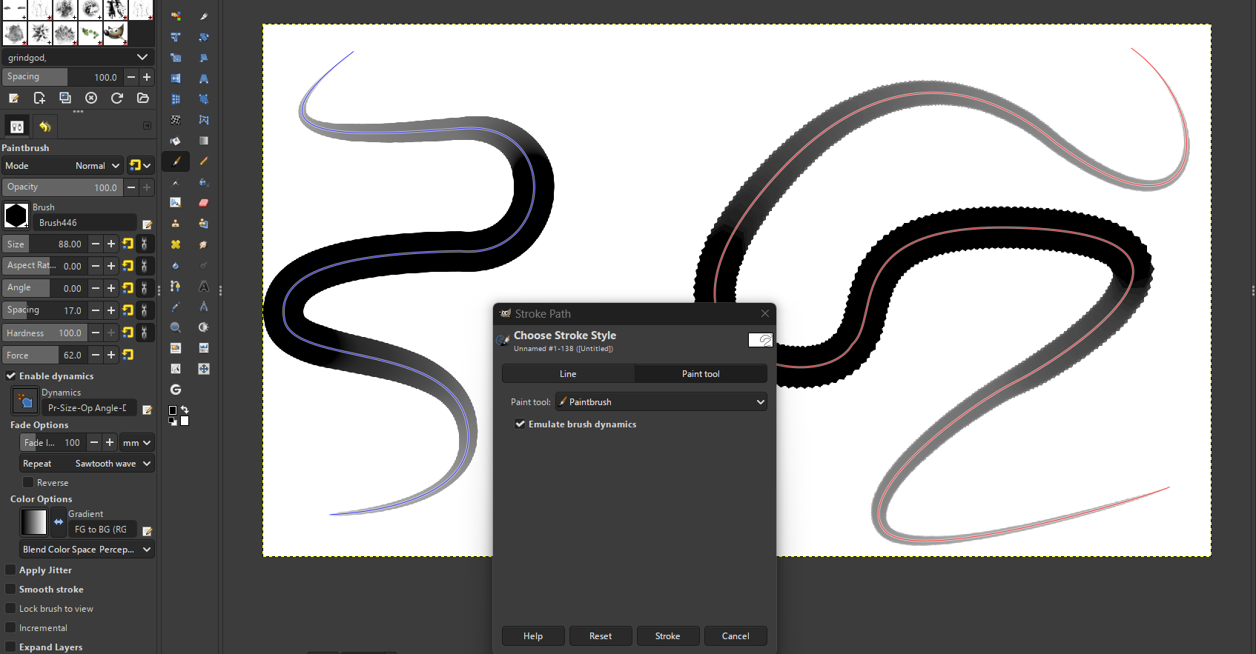This screenshot has height=654, width=1256.
Task: Close the Stroke Path dialog
Action: (x=765, y=314)
